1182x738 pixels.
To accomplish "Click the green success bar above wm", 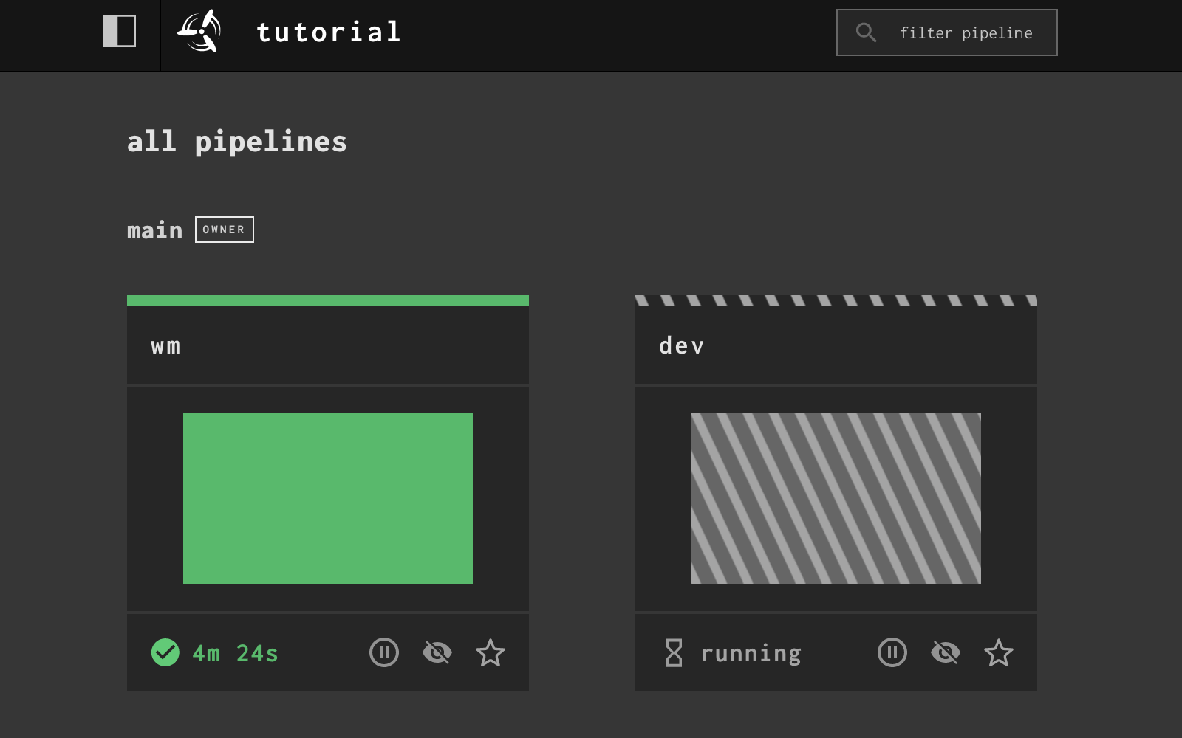I will pos(328,300).
